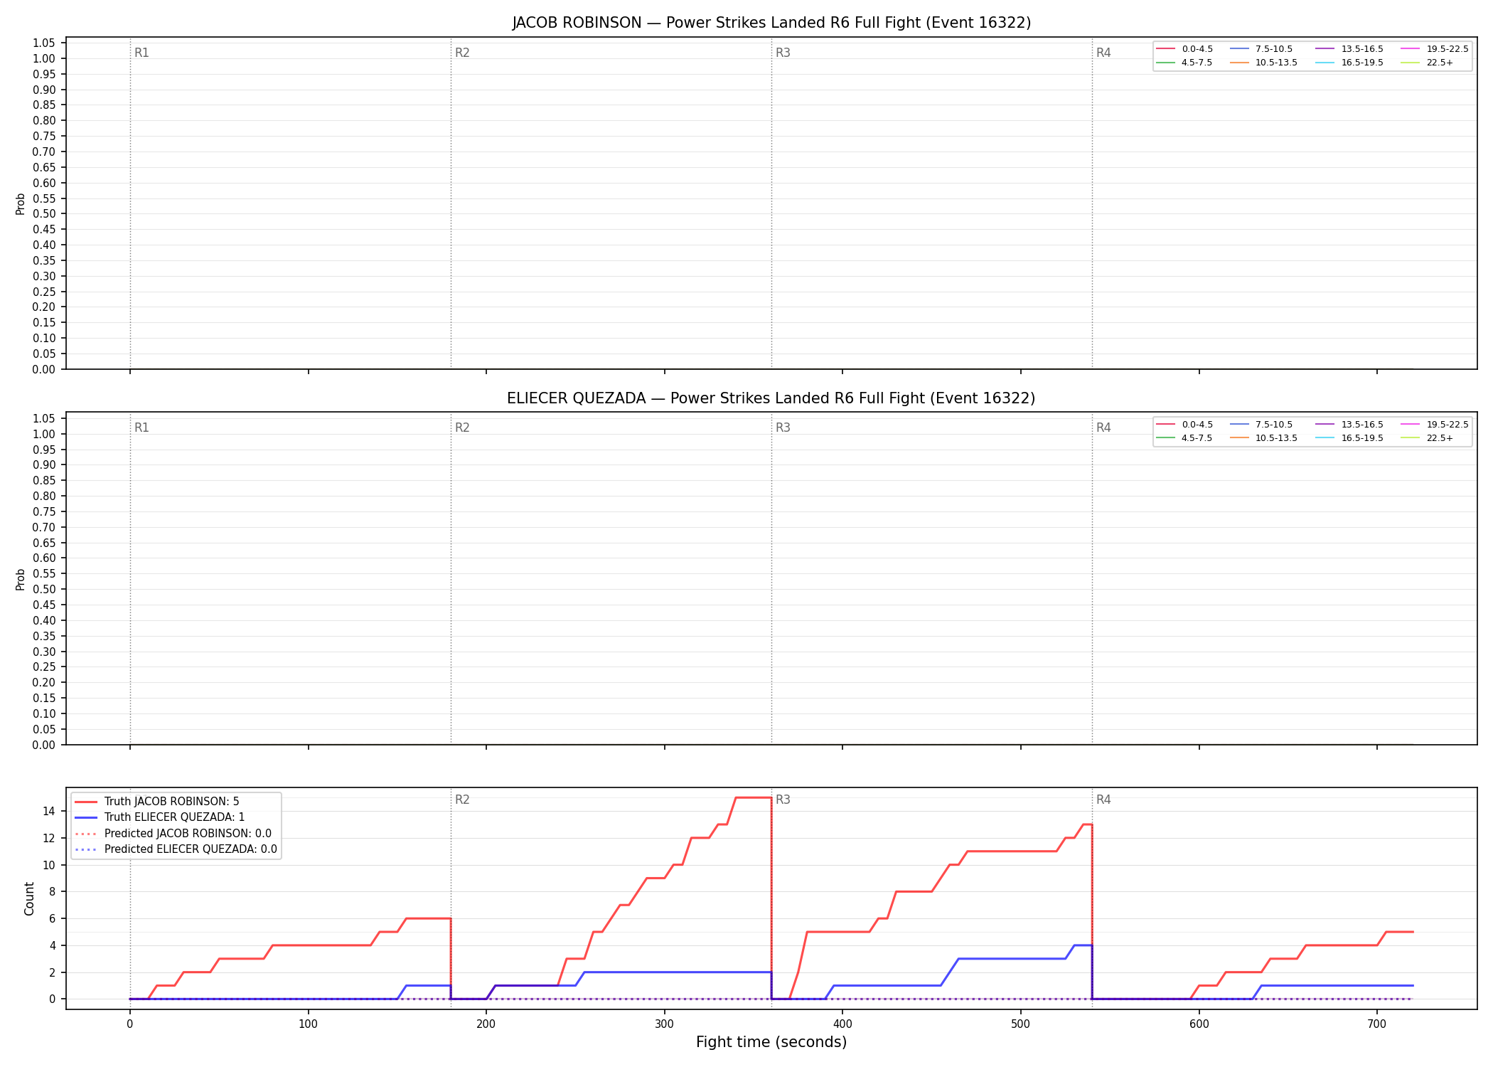This screenshot has width=1493, height=1067.
Task: Click the JACOB ROBINSON Power Strikes chart title
Action: click(771, 23)
